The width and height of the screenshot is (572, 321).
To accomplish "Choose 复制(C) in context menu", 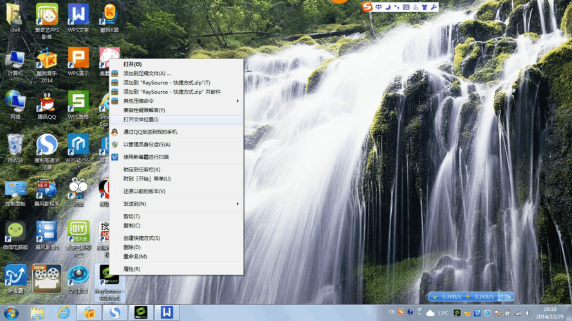I will [x=176, y=225].
